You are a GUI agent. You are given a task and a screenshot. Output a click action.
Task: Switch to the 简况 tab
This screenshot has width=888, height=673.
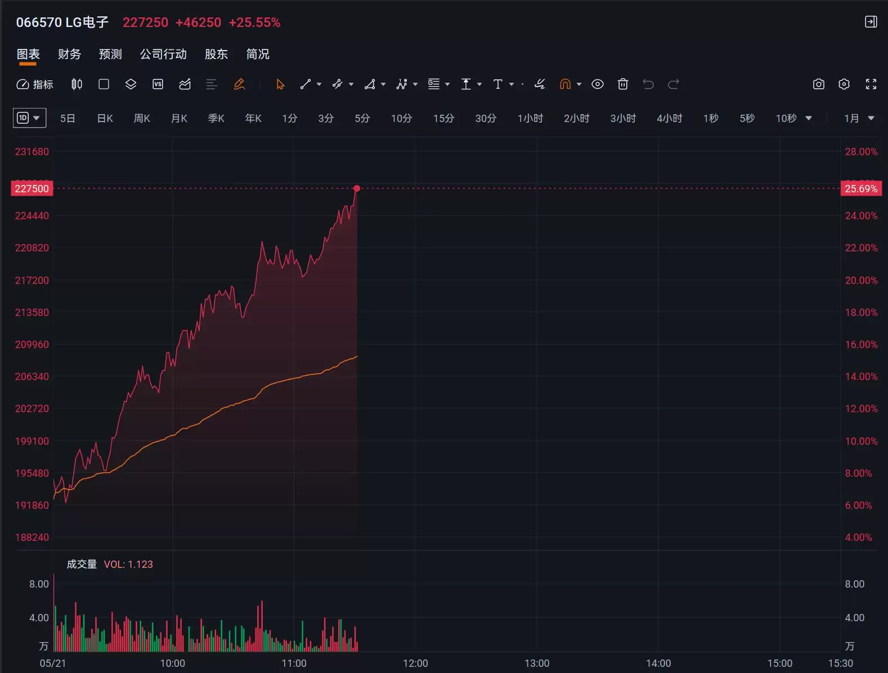pos(258,54)
